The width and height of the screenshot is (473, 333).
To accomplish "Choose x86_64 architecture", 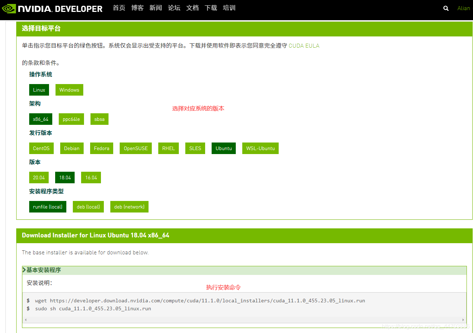I will (x=41, y=119).
